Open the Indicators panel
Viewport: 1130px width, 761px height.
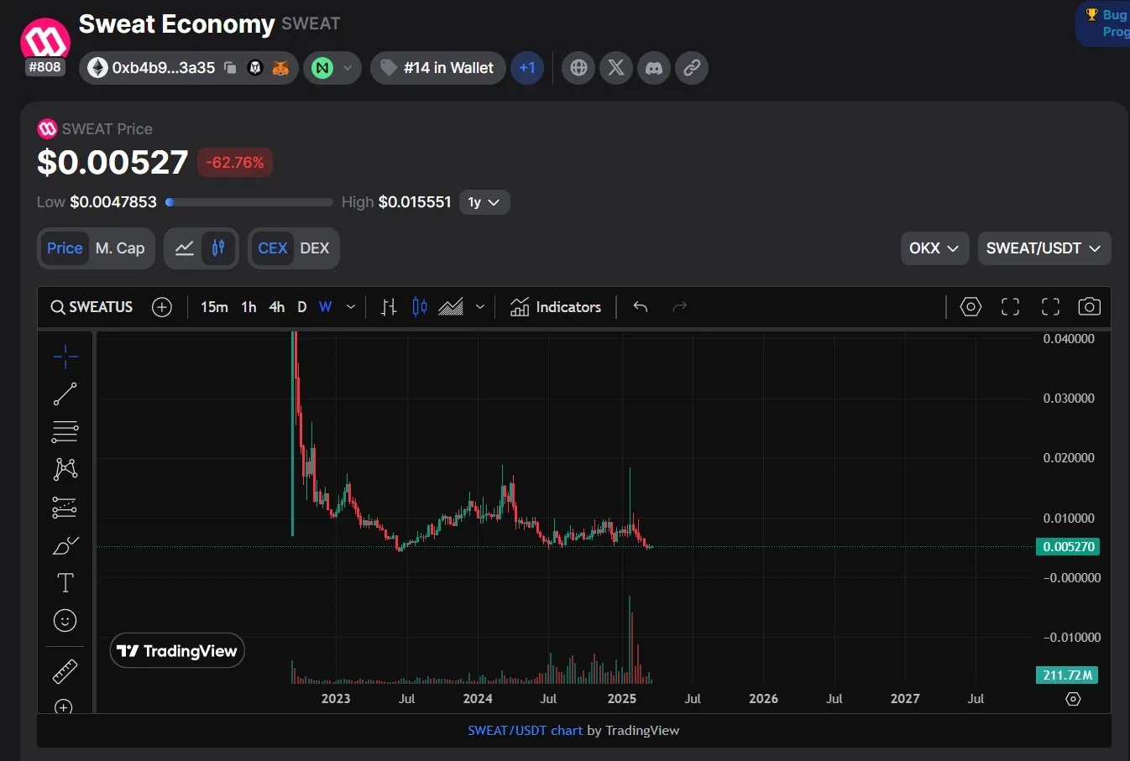tap(556, 307)
